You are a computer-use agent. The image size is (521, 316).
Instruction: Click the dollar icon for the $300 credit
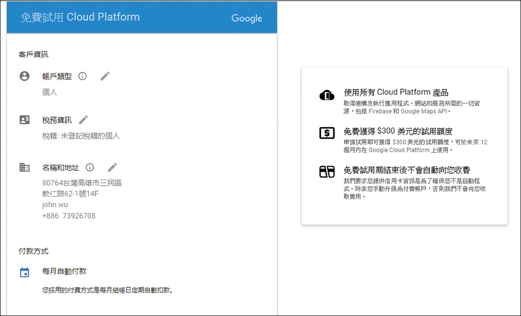tap(327, 133)
